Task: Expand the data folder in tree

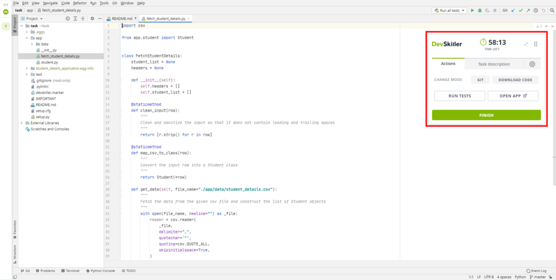Action: click(32, 44)
